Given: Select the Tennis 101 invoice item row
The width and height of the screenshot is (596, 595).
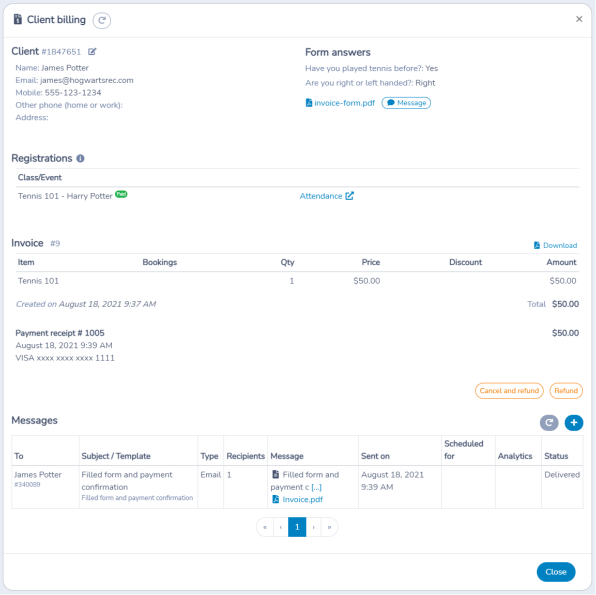Looking at the screenshot, I should tap(297, 281).
